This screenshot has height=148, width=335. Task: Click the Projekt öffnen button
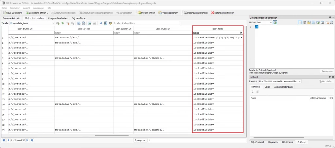(x=146, y=13)
